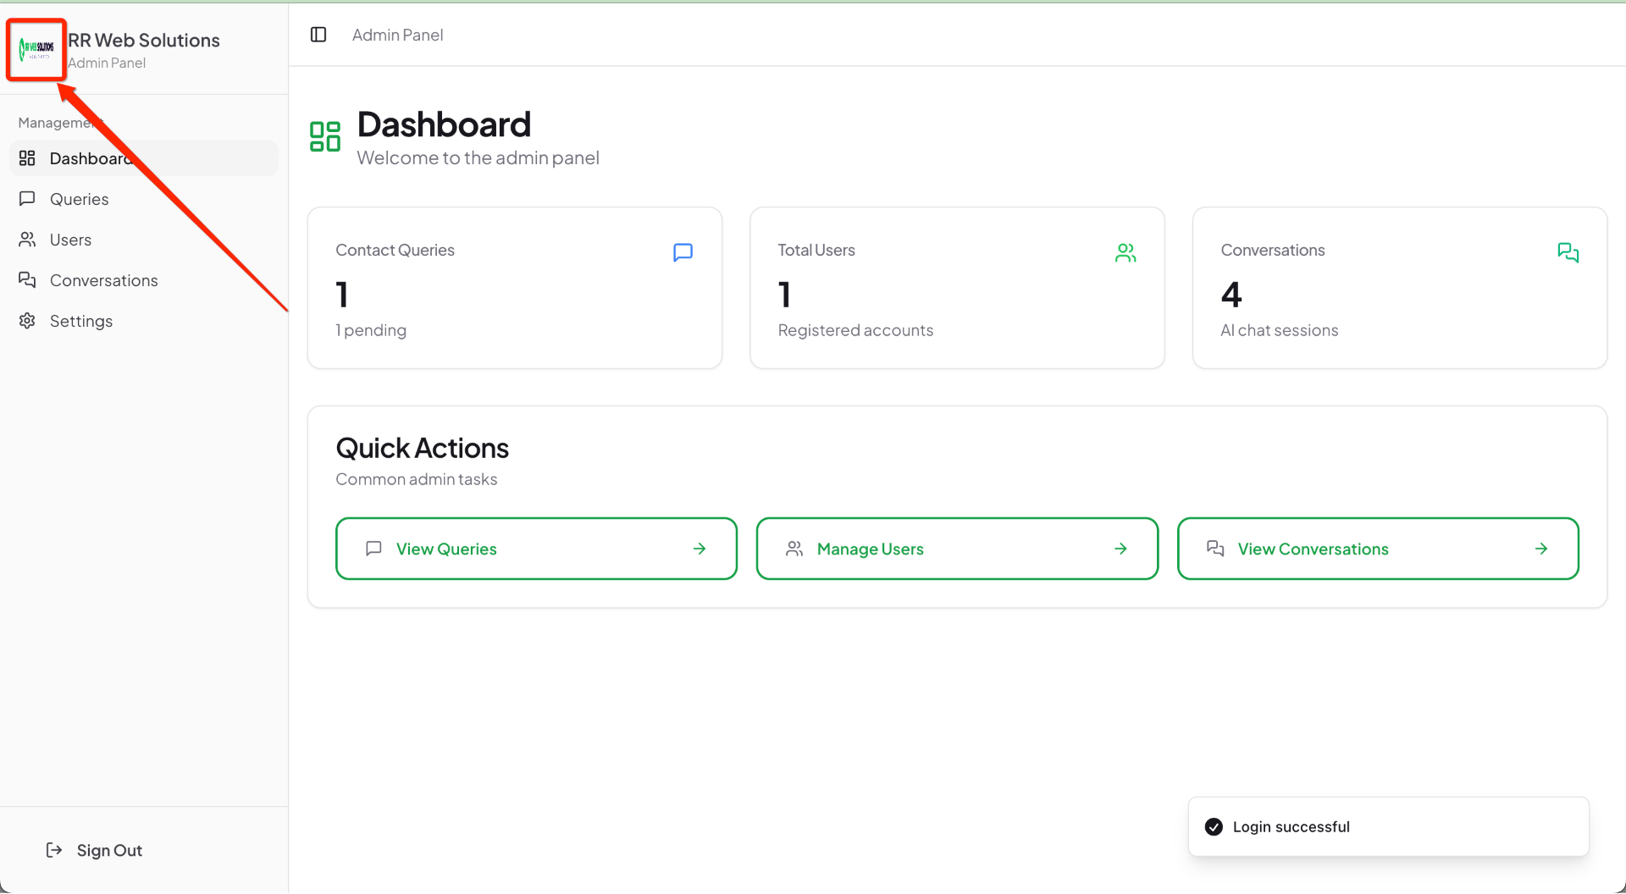Click the Login successful notification toast
The height and width of the screenshot is (894, 1626).
1387,826
